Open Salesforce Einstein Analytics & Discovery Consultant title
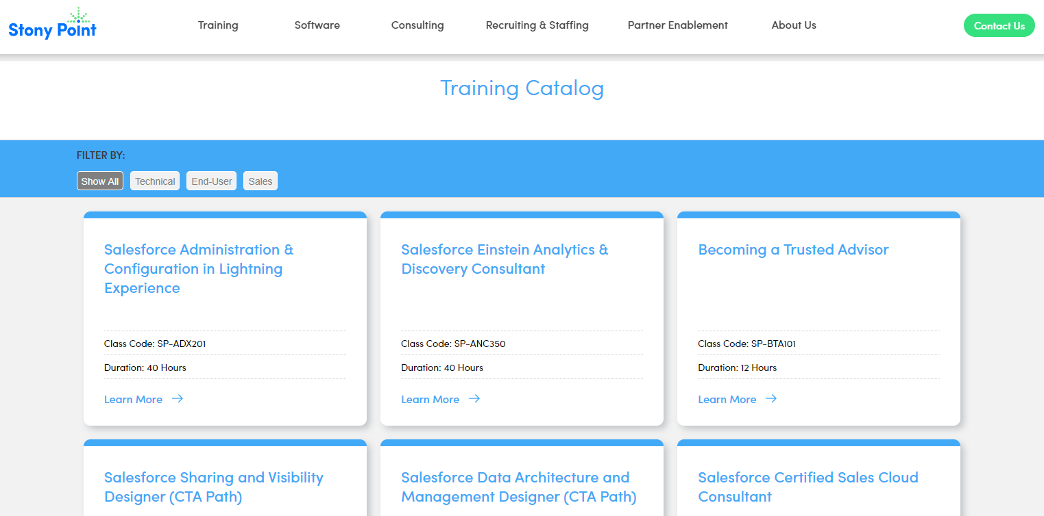Image resolution: width=1044 pixels, height=516 pixels. (505, 259)
